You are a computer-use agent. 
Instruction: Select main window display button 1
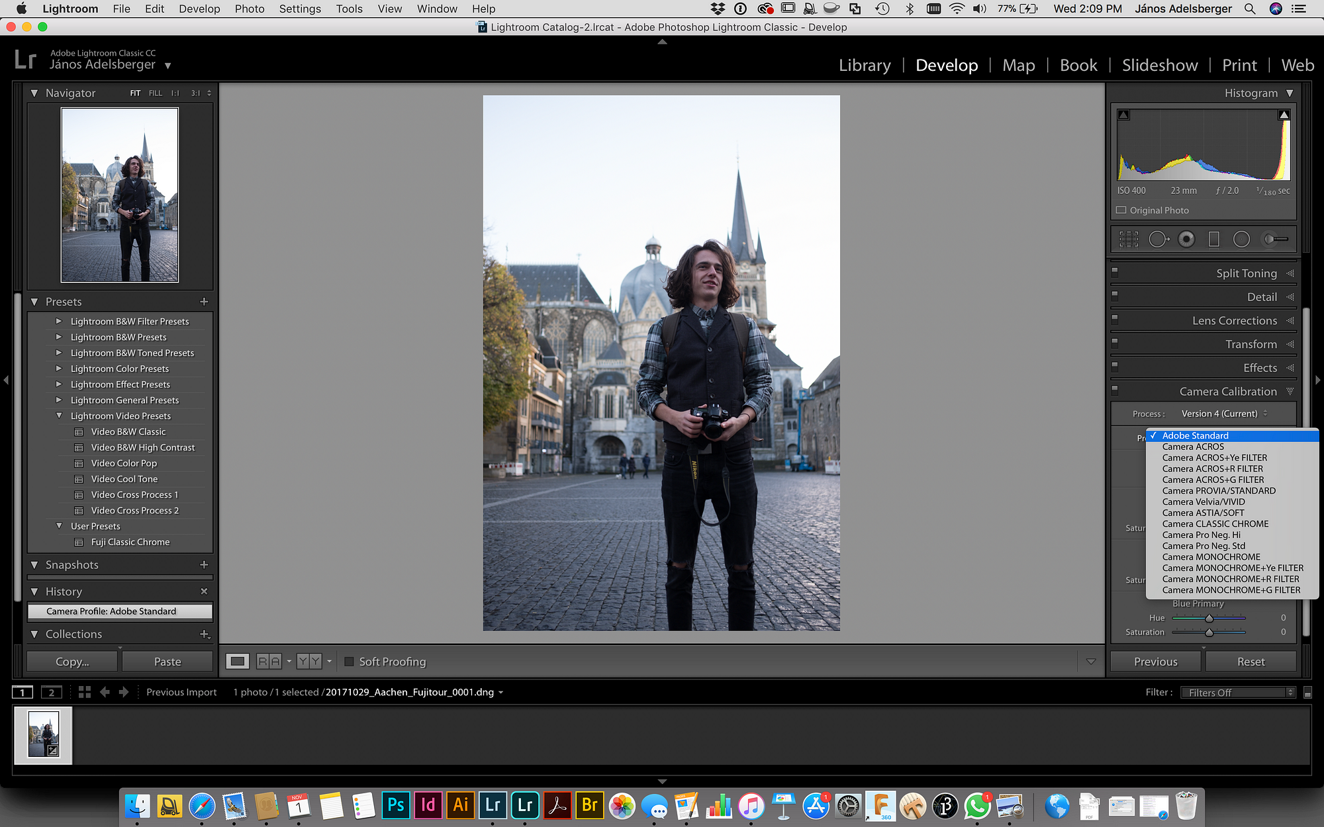tap(23, 692)
